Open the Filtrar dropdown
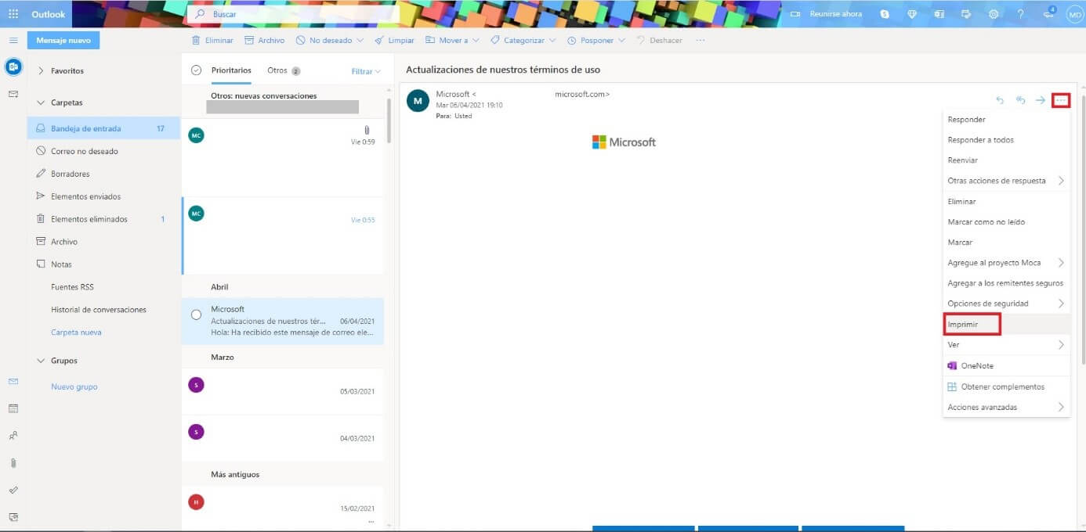Screen dimensions: 1086x532 (x=366, y=71)
